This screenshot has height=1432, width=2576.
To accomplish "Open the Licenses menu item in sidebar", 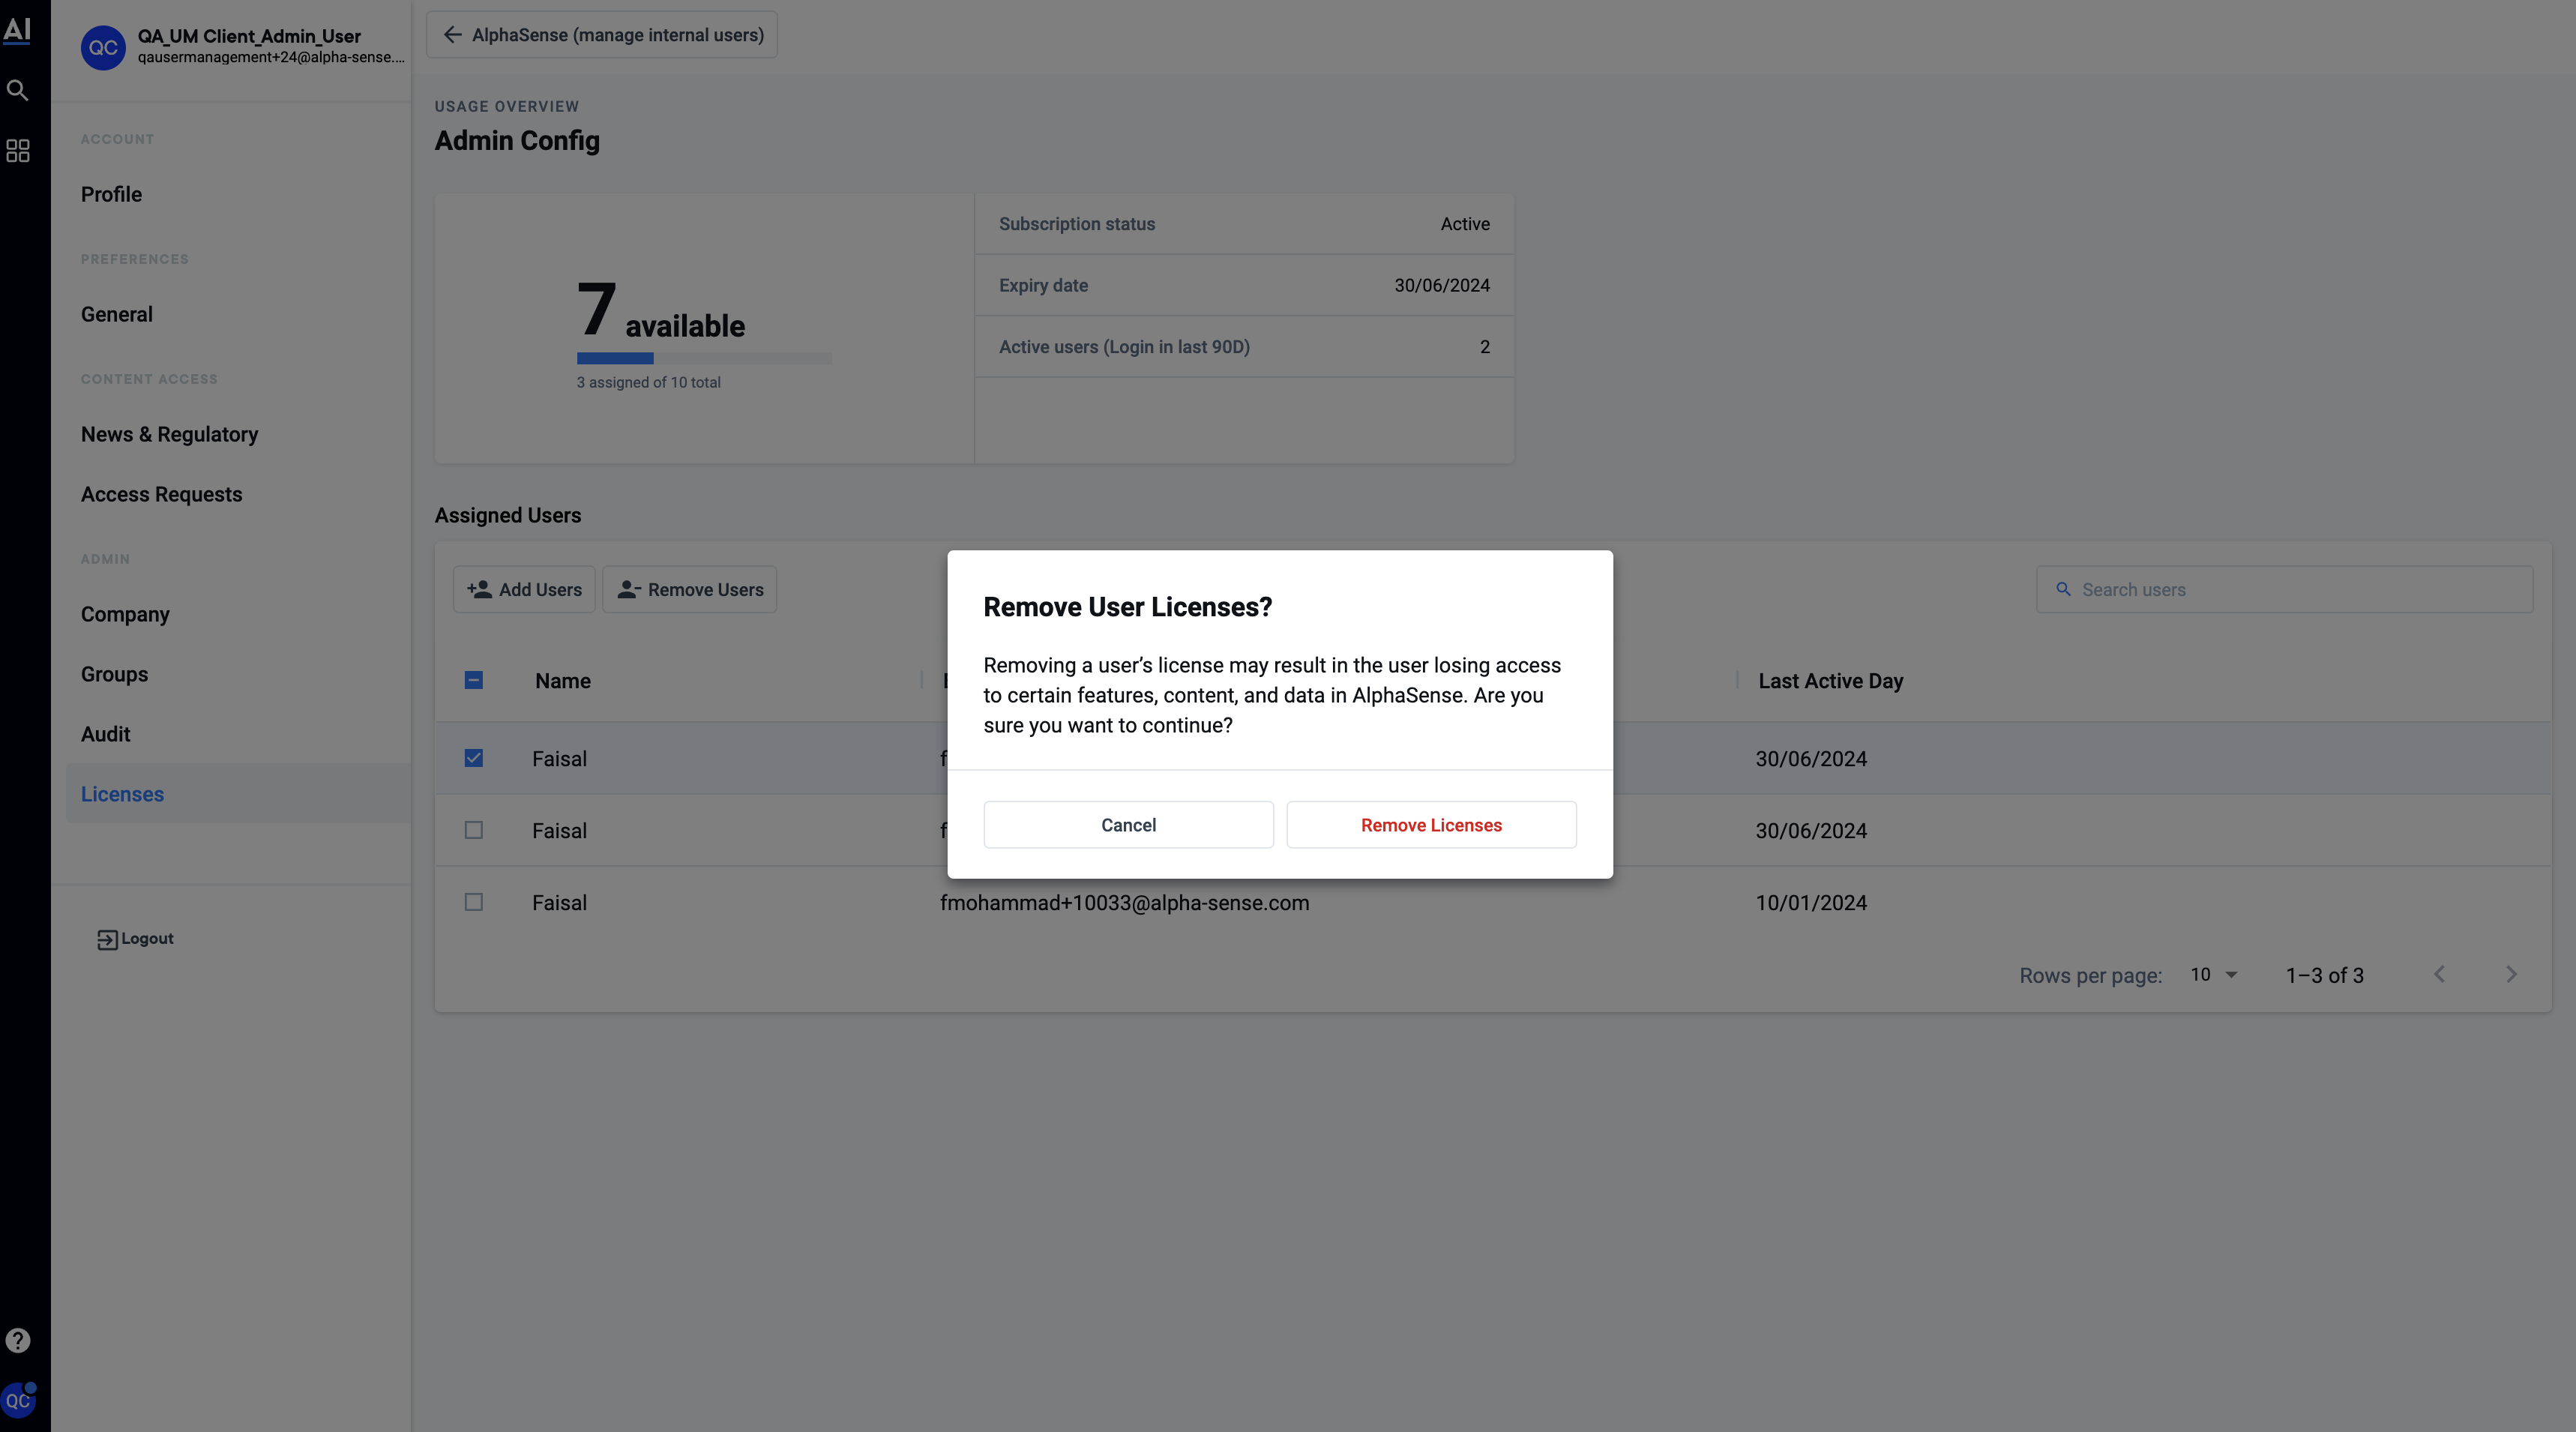I will 121,793.
